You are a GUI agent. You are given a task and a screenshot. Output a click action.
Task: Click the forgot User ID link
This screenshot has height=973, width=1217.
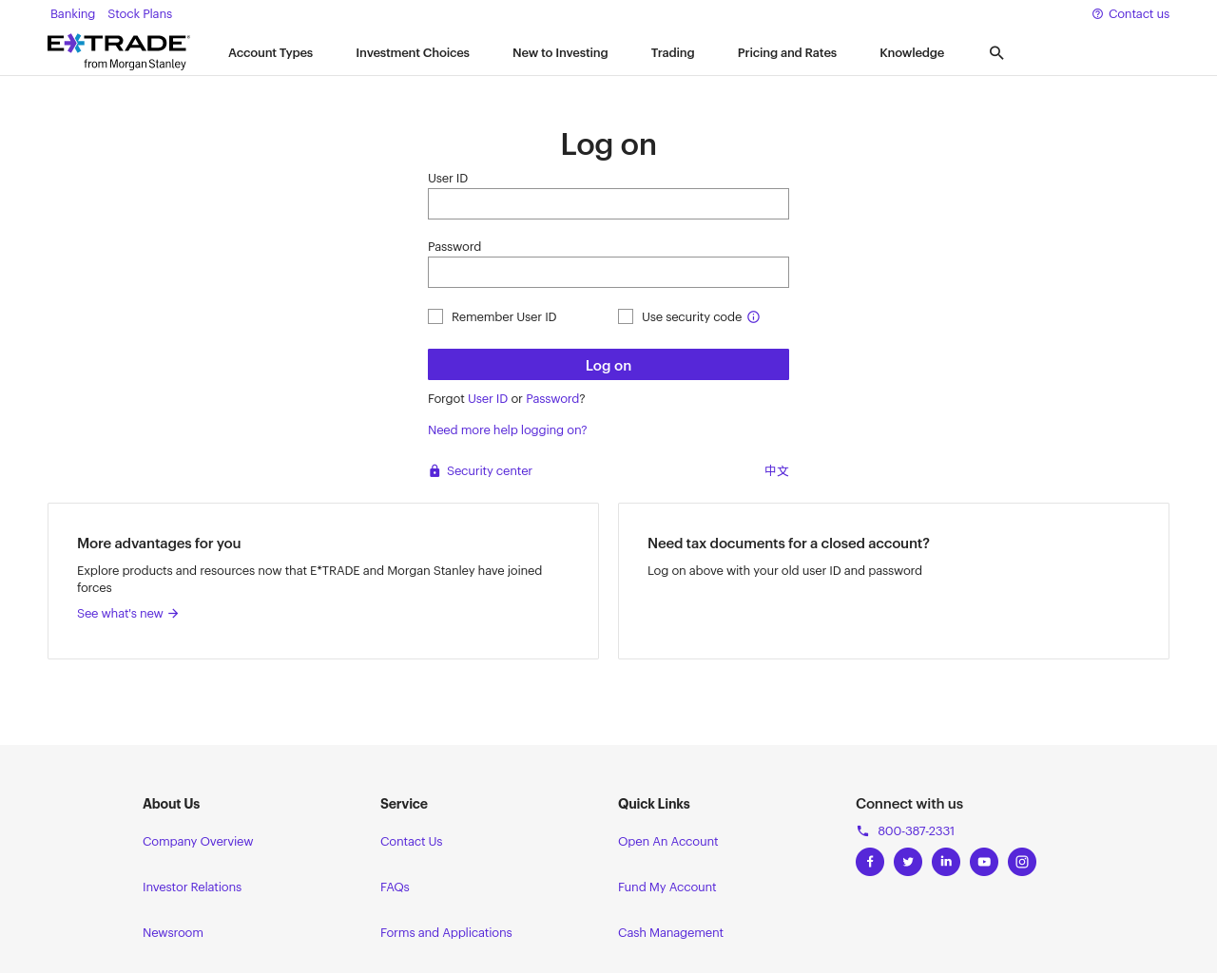[x=488, y=399]
